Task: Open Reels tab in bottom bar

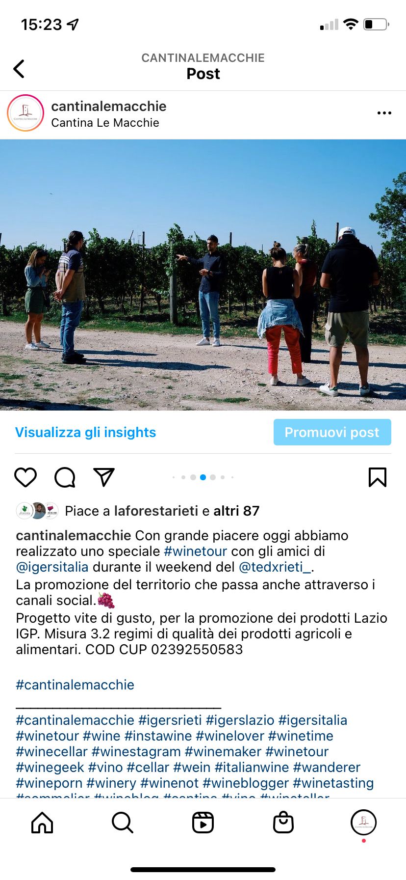Action: (203, 823)
